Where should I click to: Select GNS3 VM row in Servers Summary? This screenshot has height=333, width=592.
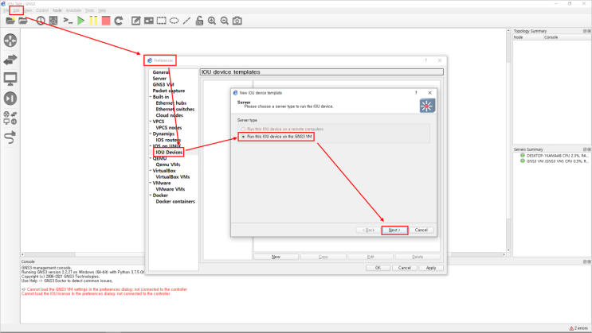tap(555, 161)
